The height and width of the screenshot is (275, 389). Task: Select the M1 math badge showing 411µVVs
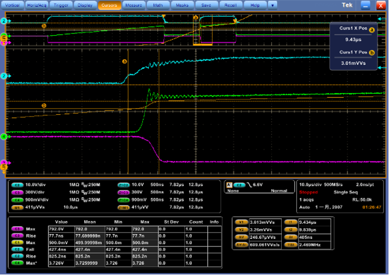click(x=16, y=207)
